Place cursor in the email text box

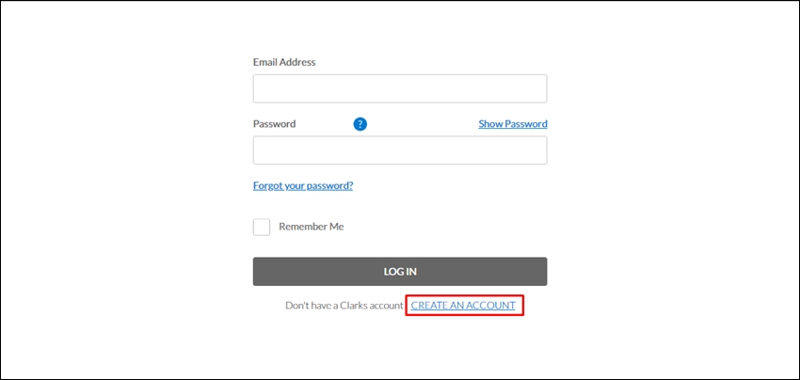point(400,88)
